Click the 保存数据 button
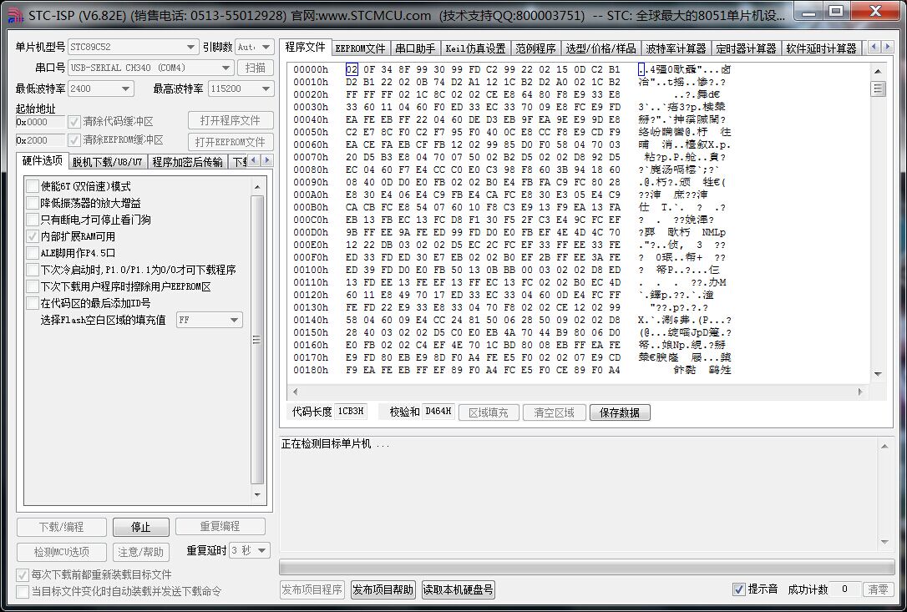907x612 pixels. coord(620,412)
